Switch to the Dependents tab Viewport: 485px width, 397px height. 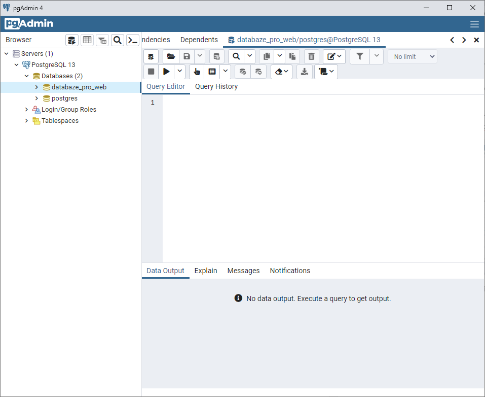199,40
